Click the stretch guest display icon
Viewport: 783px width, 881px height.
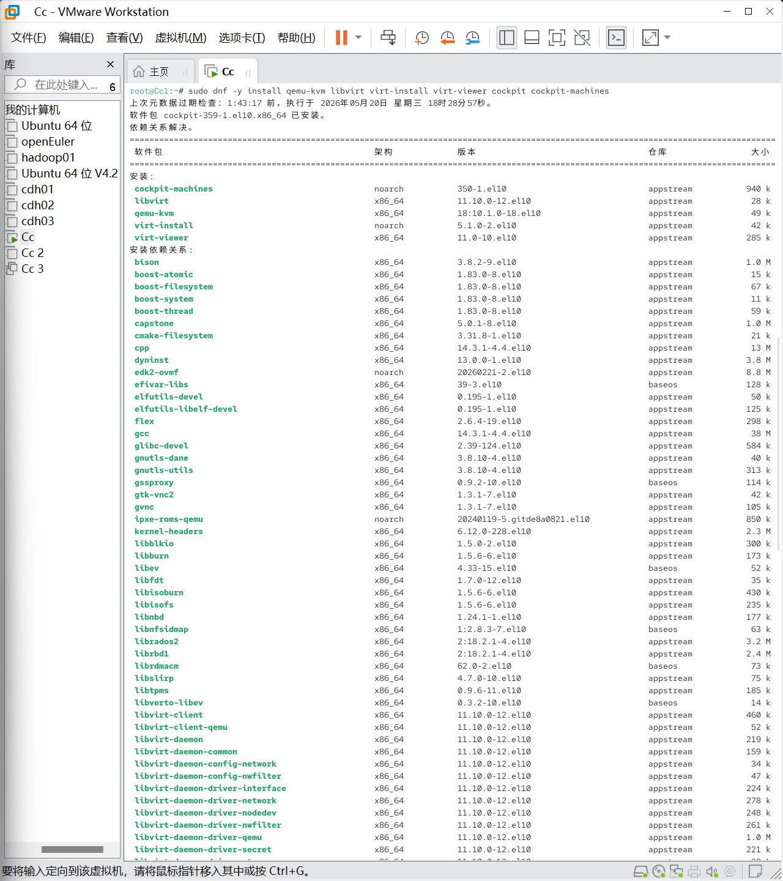coord(650,37)
